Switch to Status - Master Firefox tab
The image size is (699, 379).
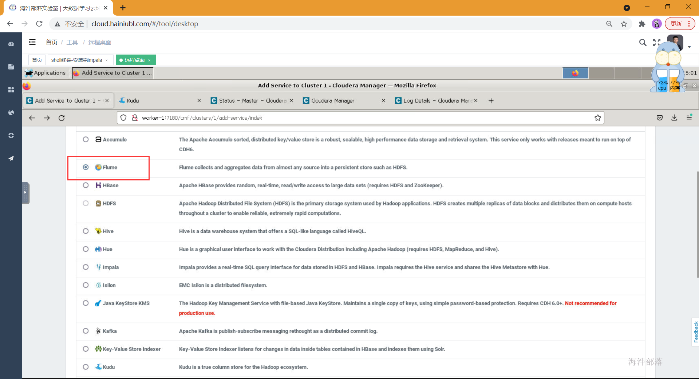[x=252, y=101]
